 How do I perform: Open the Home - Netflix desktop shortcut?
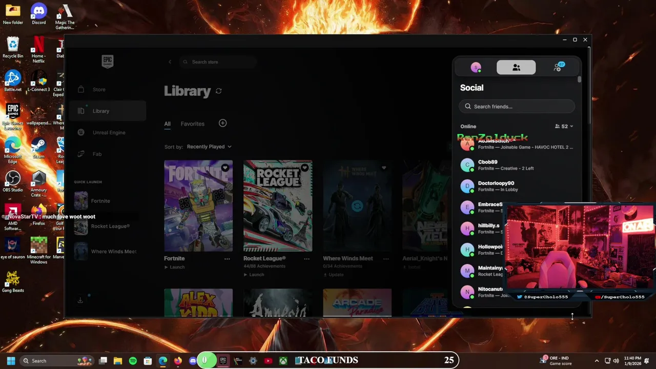point(38,50)
